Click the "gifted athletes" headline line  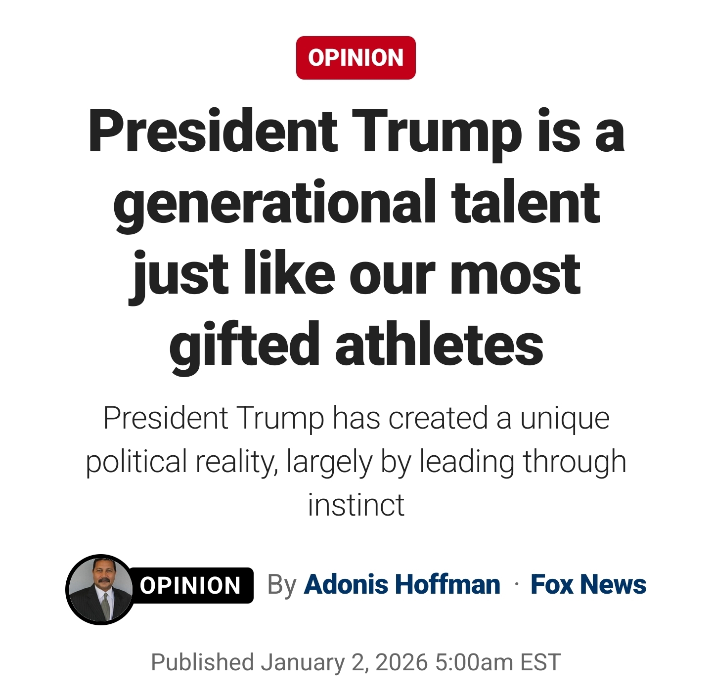pos(356,345)
